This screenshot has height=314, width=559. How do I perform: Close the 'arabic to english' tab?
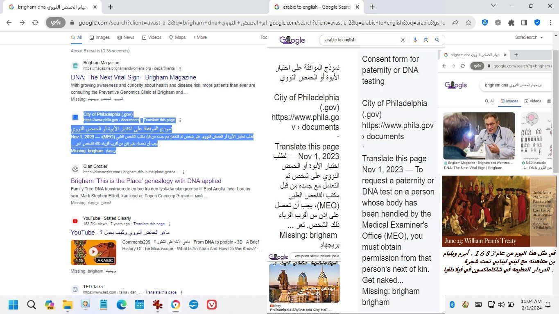(357, 7)
